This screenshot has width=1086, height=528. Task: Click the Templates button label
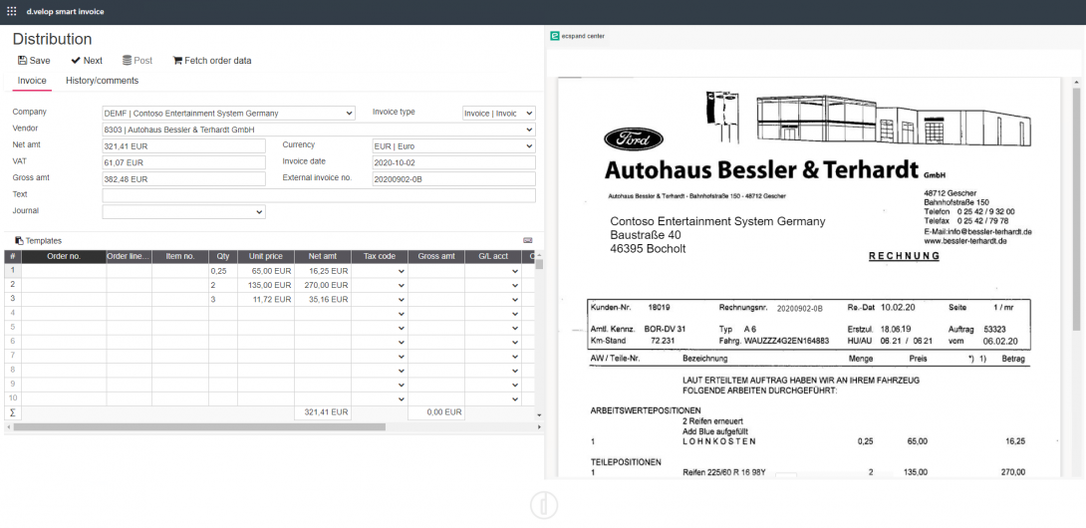point(44,240)
